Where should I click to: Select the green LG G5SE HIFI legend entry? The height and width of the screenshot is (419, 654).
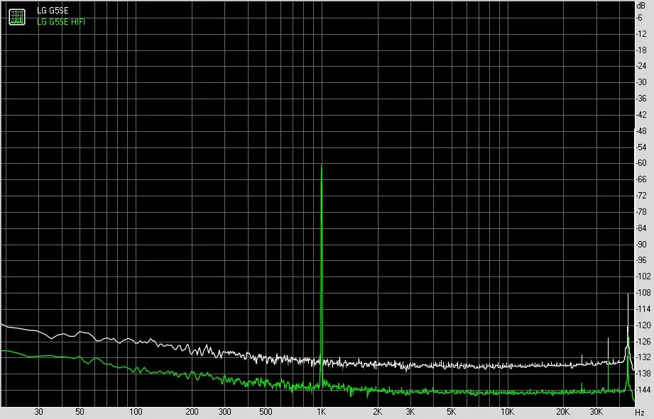point(61,22)
